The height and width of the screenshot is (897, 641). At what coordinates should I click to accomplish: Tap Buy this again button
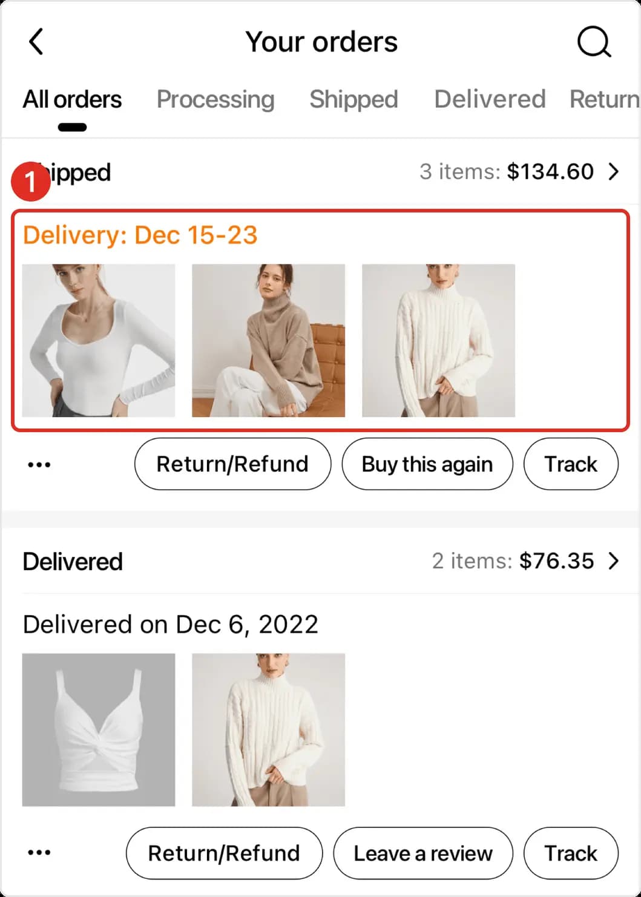(x=427, y=464)
